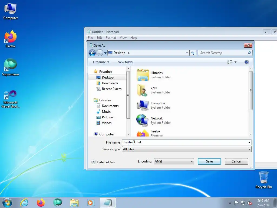Click the muted volume tray icon
The width and height of the screenshot is (277, 208).
(x=250, y=203)
